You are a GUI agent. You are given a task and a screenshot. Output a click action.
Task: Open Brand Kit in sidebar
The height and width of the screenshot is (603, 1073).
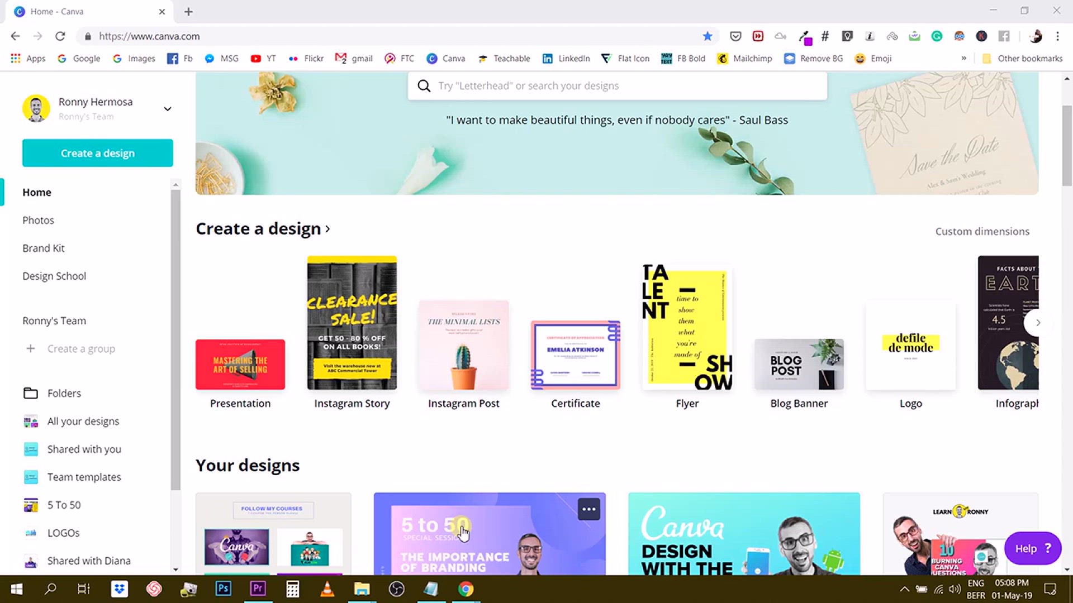pyautogui.click(x=44, y=248)
